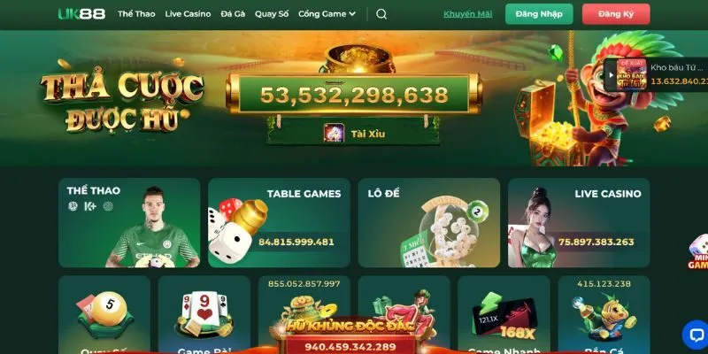Screen dimensions: 708x354
Task: Open the Mini Game dice icon
Action: coord(698,252)
